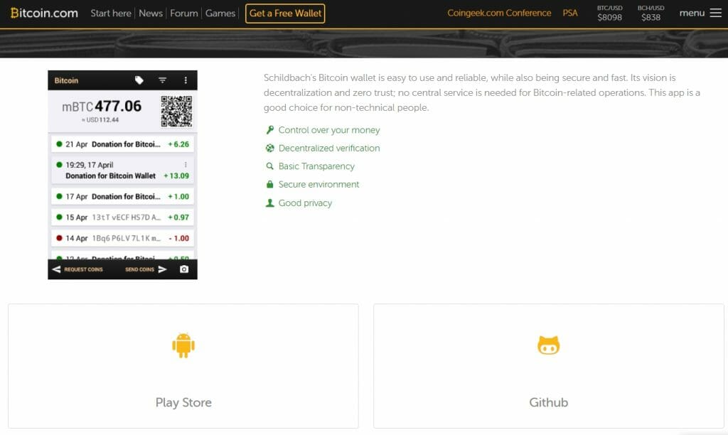Click the padlock icon beside Secure environment
Image resolution: width=728 pixels, height=435 pixels.
click(x=269, y=184)
